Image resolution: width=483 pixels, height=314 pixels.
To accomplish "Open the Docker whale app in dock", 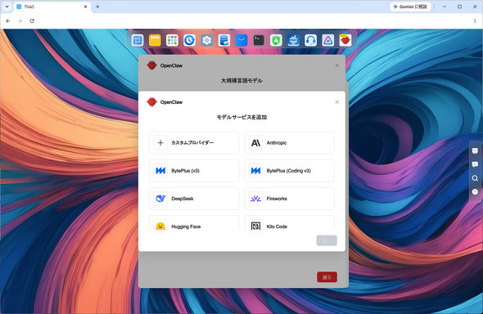I will tap(293, 40).
